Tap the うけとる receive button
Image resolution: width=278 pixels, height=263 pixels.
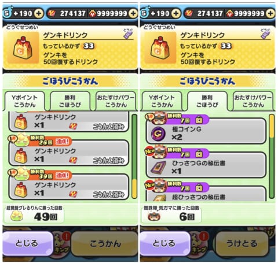click(242, 243)
